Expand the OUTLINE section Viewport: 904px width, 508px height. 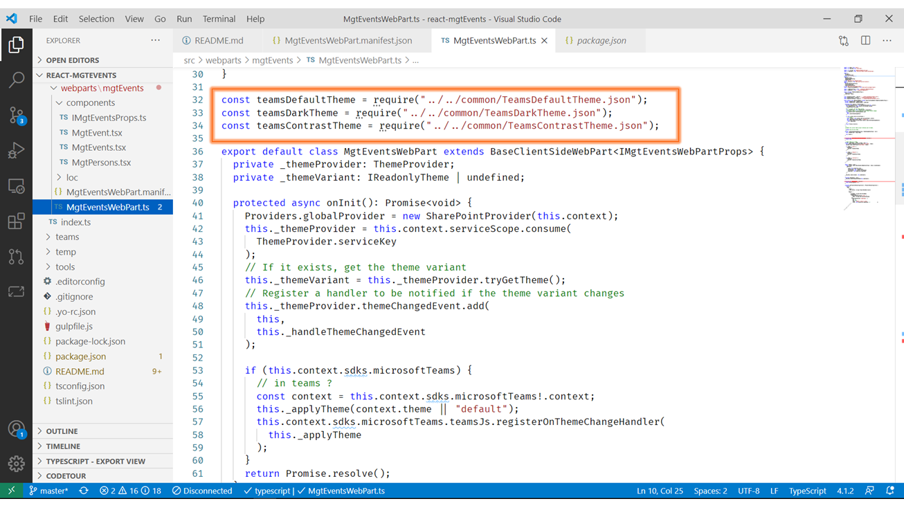coord(62,431)
